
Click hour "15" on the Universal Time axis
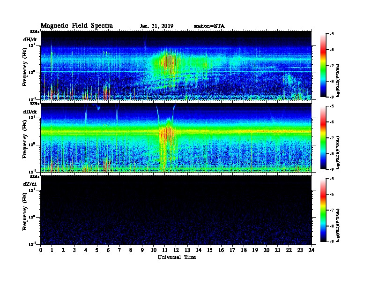tap(210, 250)
